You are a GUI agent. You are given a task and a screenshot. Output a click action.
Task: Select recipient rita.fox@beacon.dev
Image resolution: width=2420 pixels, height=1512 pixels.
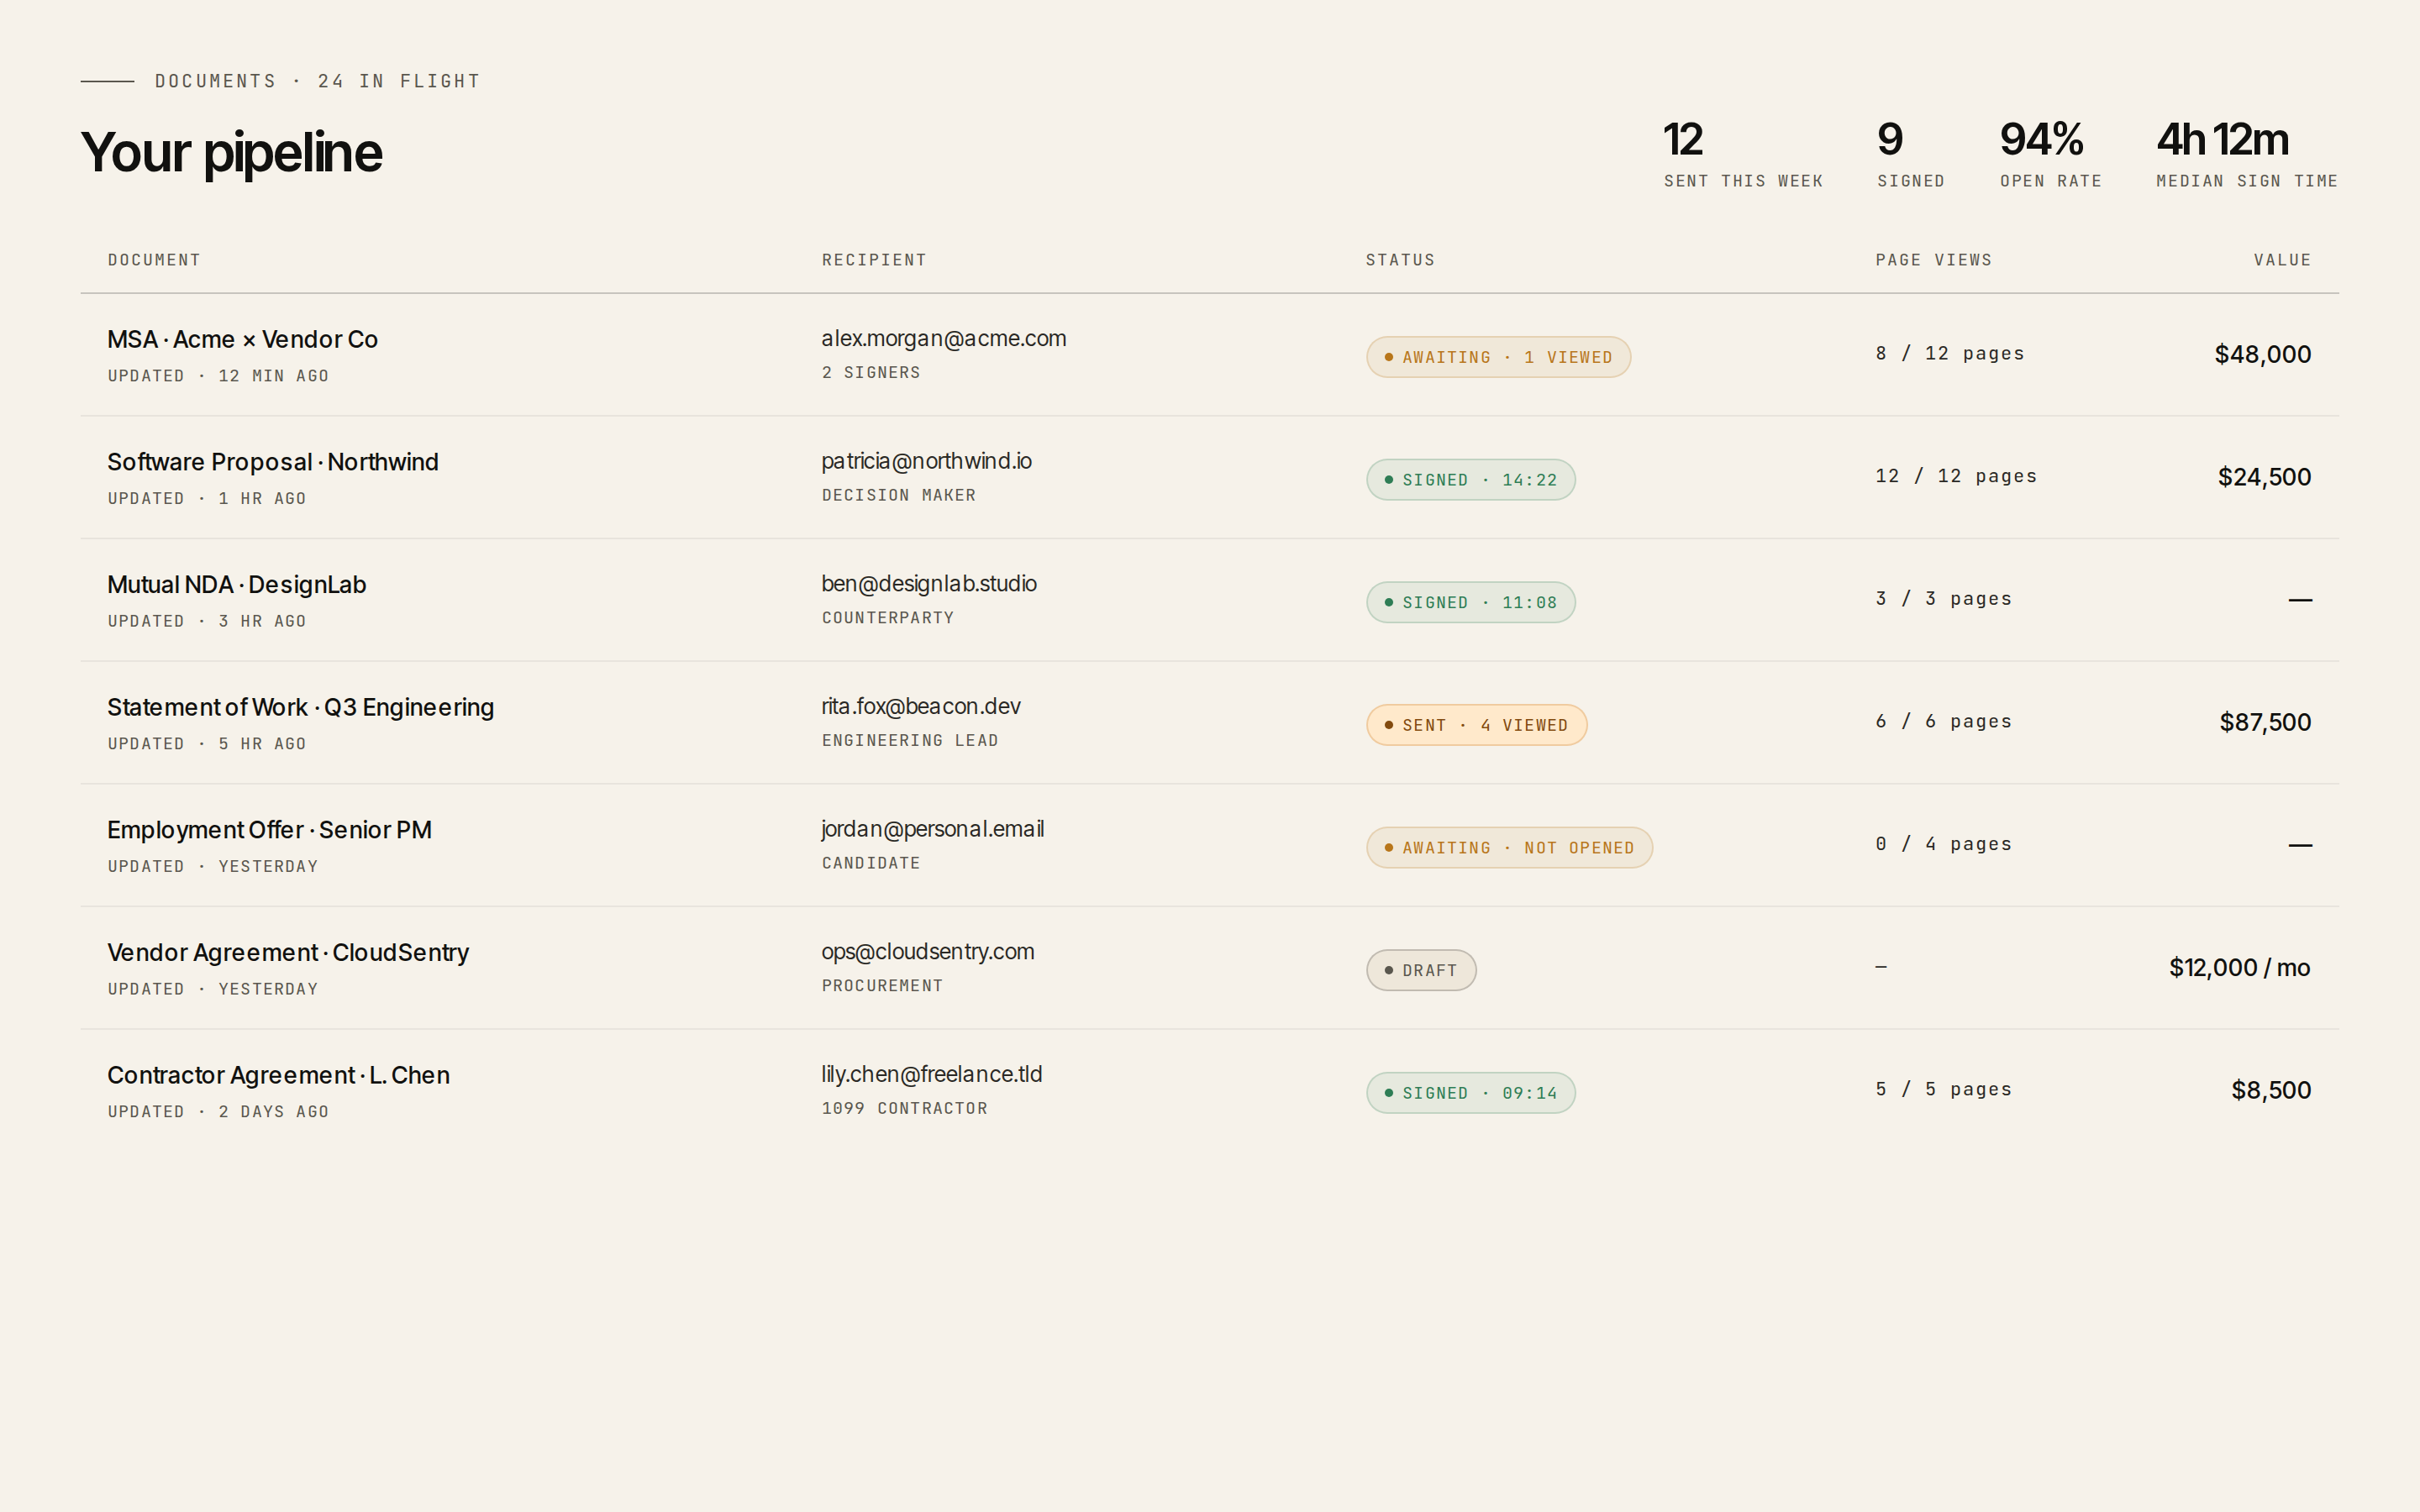pos(921,707)
